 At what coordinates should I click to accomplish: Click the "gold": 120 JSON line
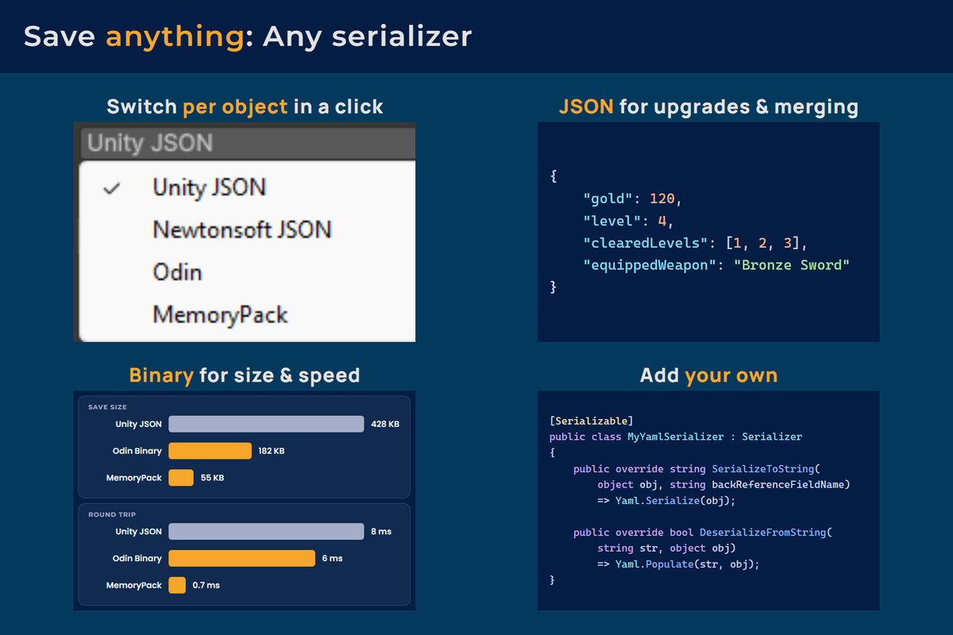coord(632,198)
